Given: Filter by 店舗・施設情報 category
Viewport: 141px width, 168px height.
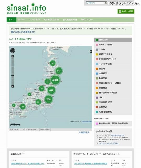Looking at the screenshot, I should point(113,112).
